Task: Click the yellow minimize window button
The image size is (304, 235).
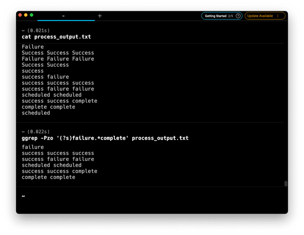Action: tap(26, 15)
